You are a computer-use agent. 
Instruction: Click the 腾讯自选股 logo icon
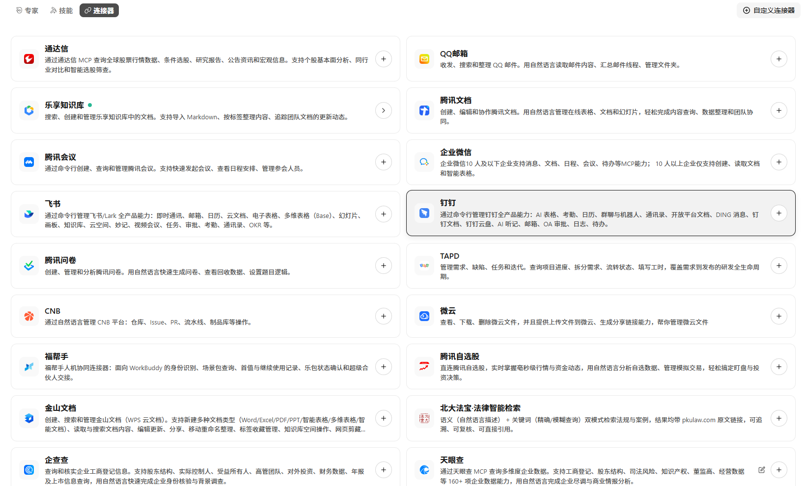tap(424, 367)
